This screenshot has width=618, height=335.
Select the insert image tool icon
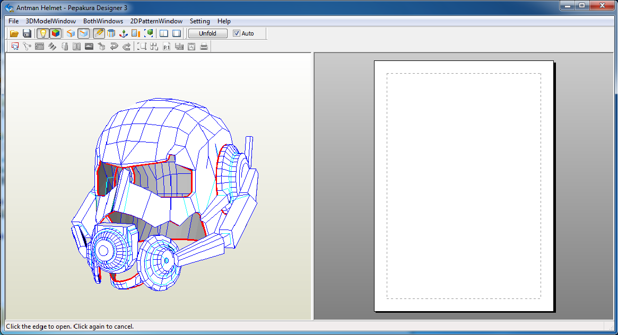click(89, 47)
